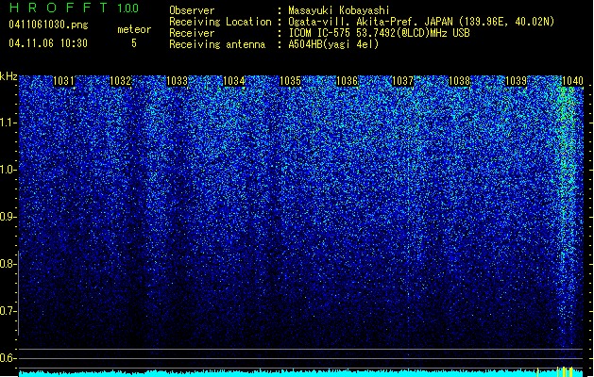Select antenna value A504HB(yagi 4el)
The image size is (594, 377).
(x=333, y=44)
